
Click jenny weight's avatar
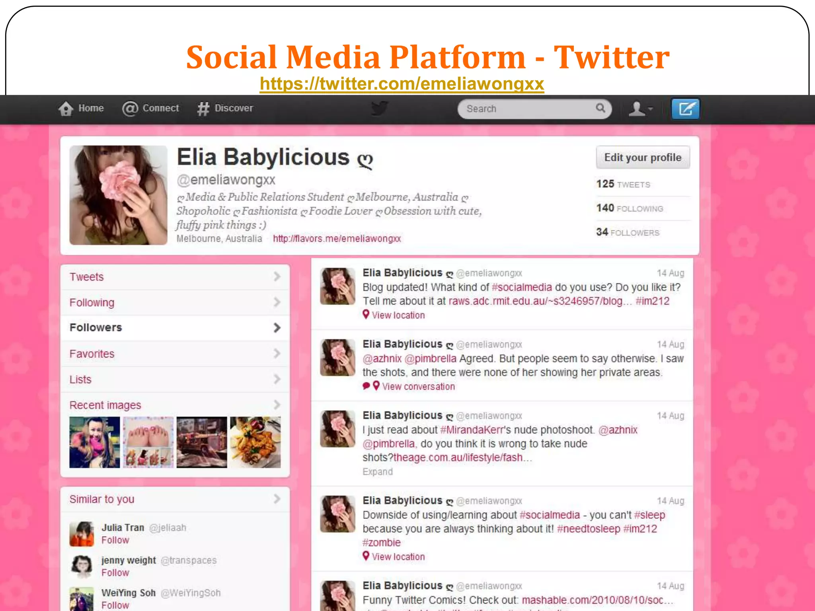coord(82,566)
